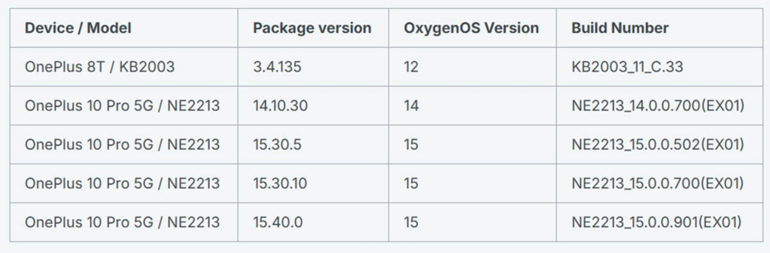Click the Package version column header

[312, 28]
